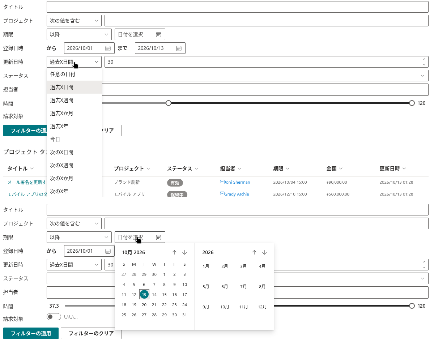Click ブランド刷新 project cell
Image resolution: width=434 pixels, height=342 pixels.
(x=127, y=182)
